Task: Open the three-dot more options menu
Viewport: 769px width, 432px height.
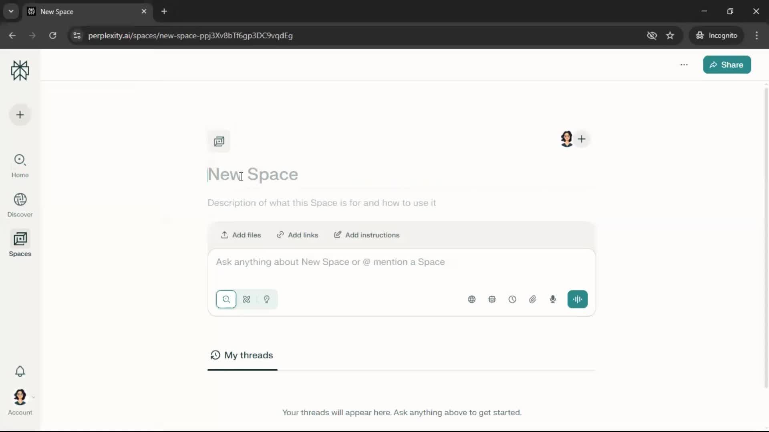Action: pos(684,65)
